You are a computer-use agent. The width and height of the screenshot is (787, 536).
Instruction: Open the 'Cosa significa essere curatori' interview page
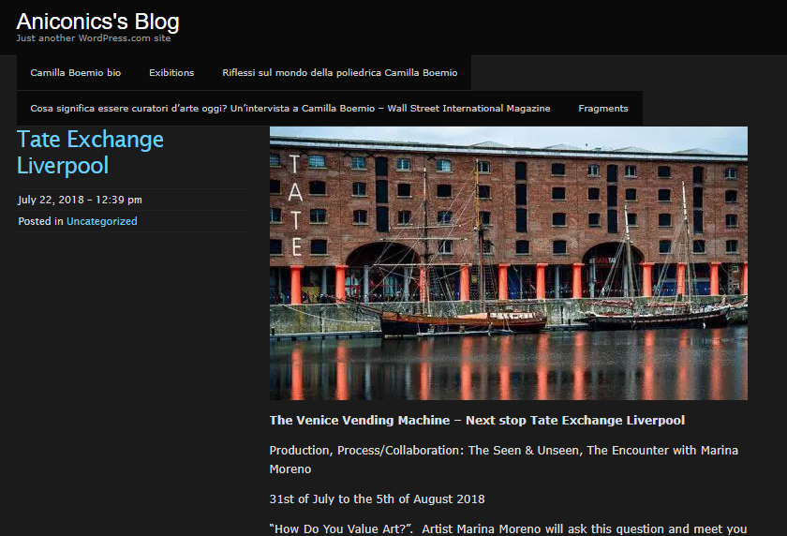point(290,109)
